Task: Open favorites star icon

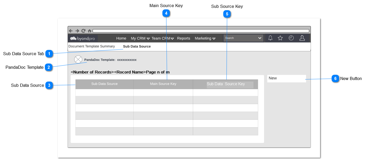Action: 280,38
